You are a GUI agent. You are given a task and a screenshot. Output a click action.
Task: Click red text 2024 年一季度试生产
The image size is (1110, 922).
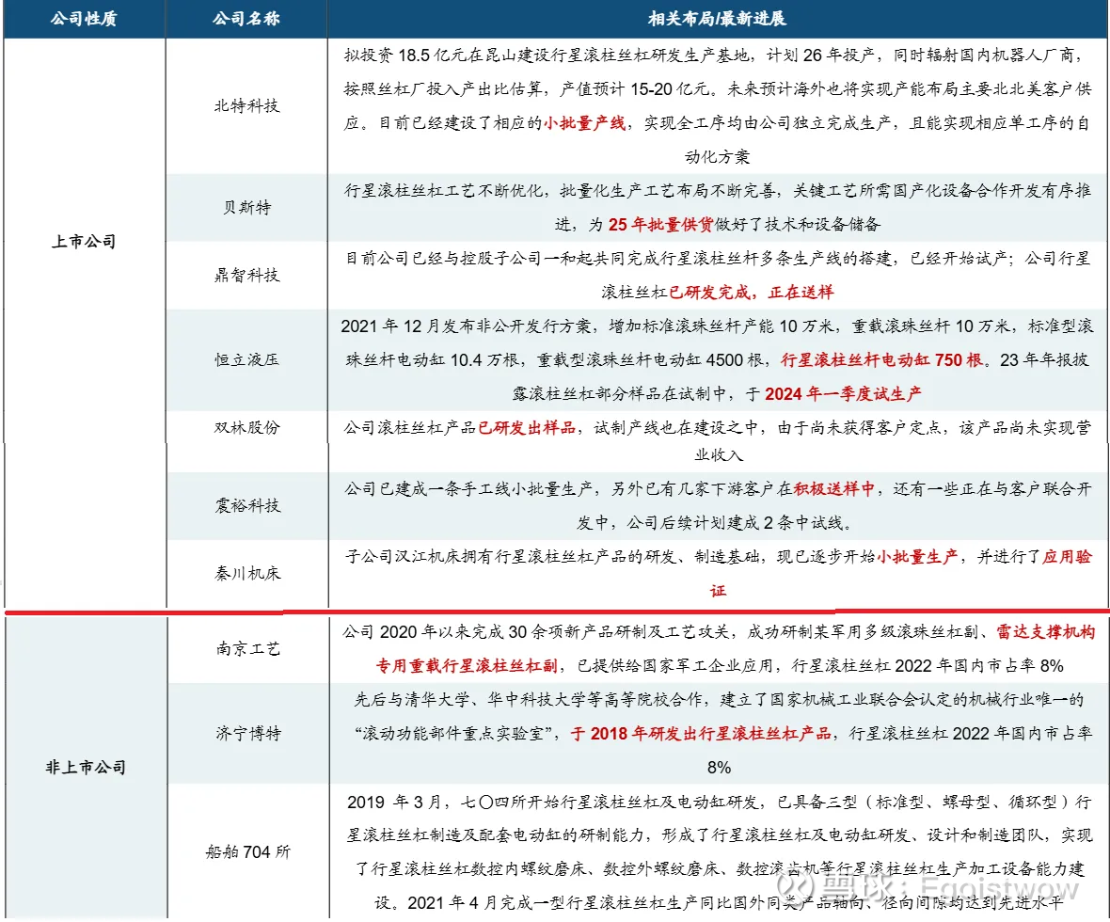843,393
